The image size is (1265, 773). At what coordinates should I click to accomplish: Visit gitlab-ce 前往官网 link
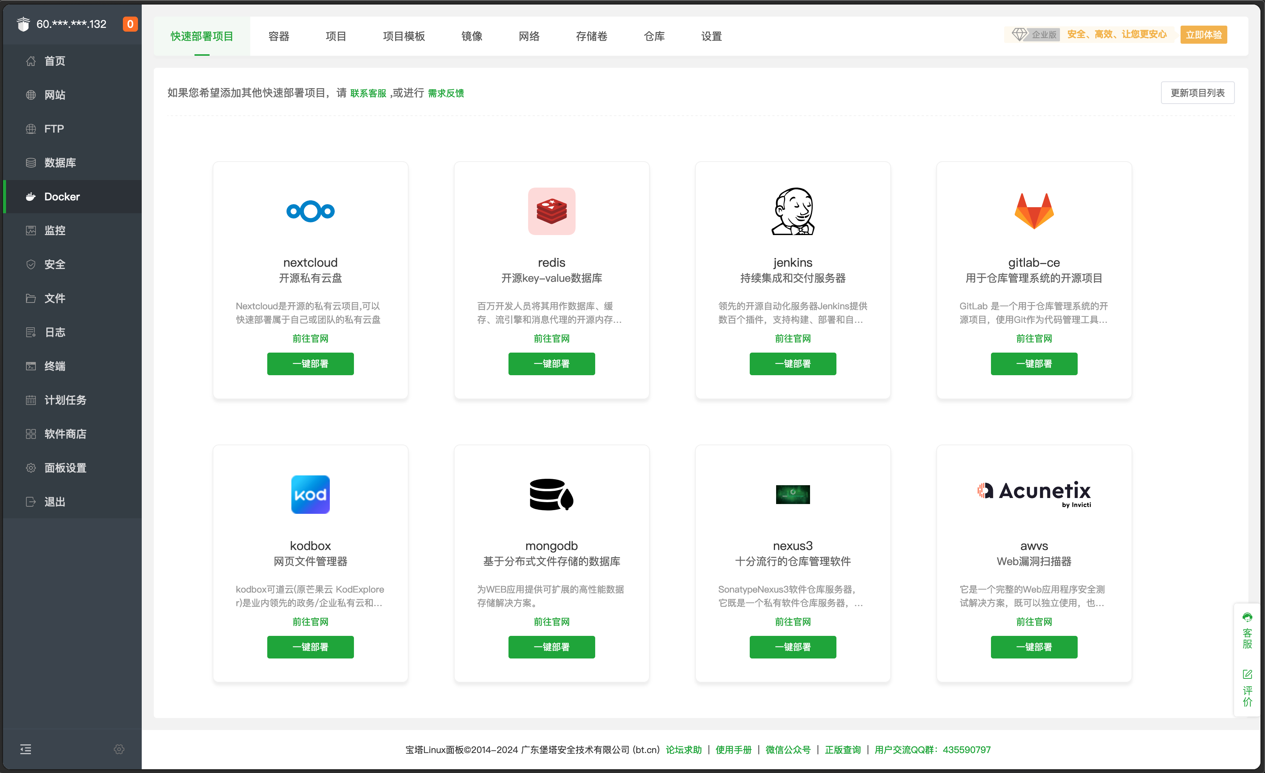click(x=1034, y=339)
